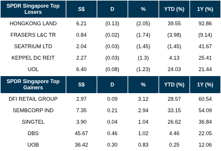Viewport: 221px width, 151px height.
Task: Click the HONGKONG LAND stock name
Action: (33, 24)
